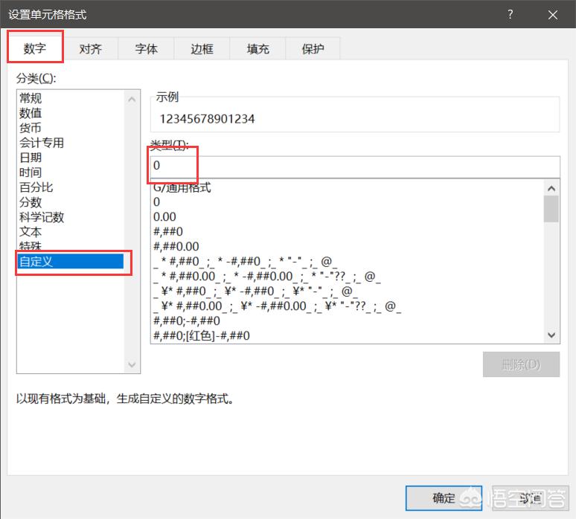Choose format #,##0 in the list

point(168,231)
